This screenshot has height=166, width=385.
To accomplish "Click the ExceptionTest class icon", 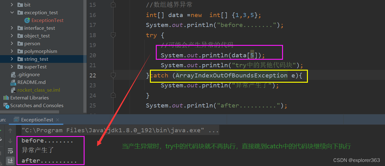I will 27,20.
